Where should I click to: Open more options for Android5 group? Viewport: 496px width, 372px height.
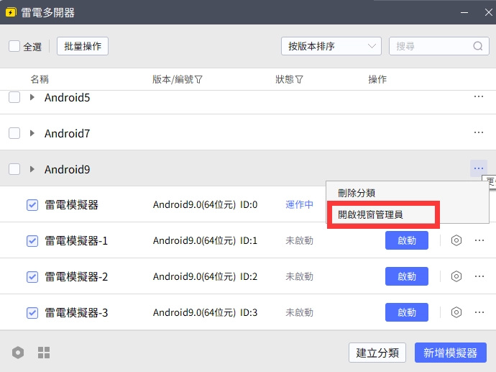pyautogui.click(x=479, y=96)
